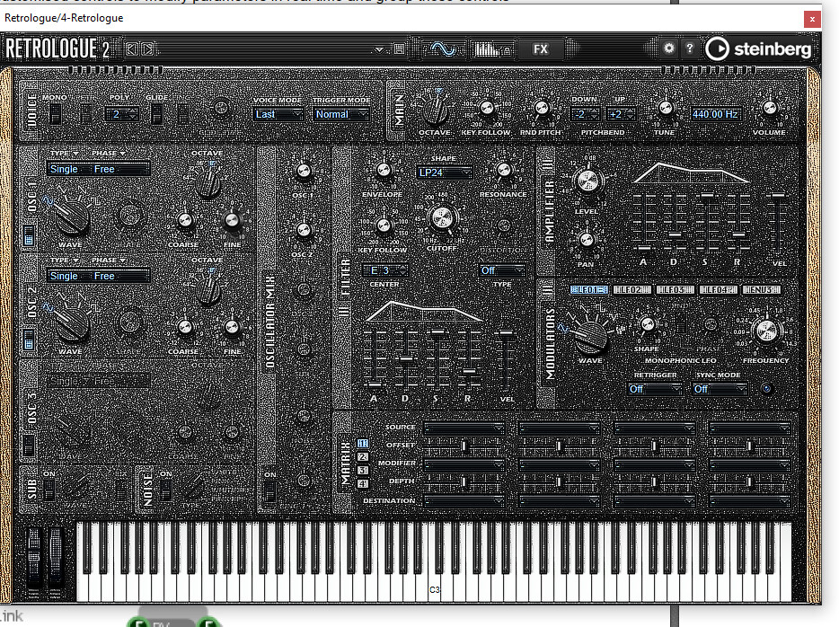Click the Pitchbend Down value field
This screenshot has width=839, height=627.
[584, 114]
